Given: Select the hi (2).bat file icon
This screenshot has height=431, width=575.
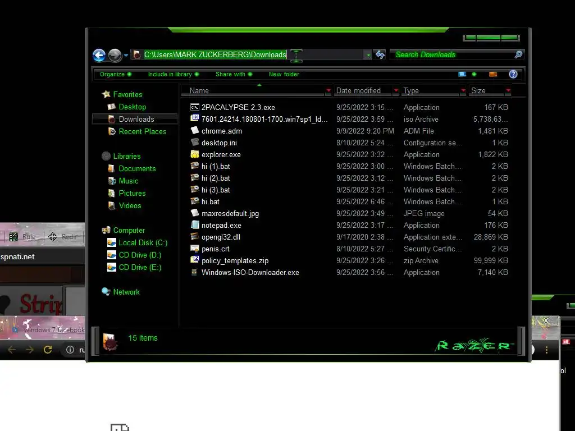Looking at the screenshot, I should click(x=195, y=178).
